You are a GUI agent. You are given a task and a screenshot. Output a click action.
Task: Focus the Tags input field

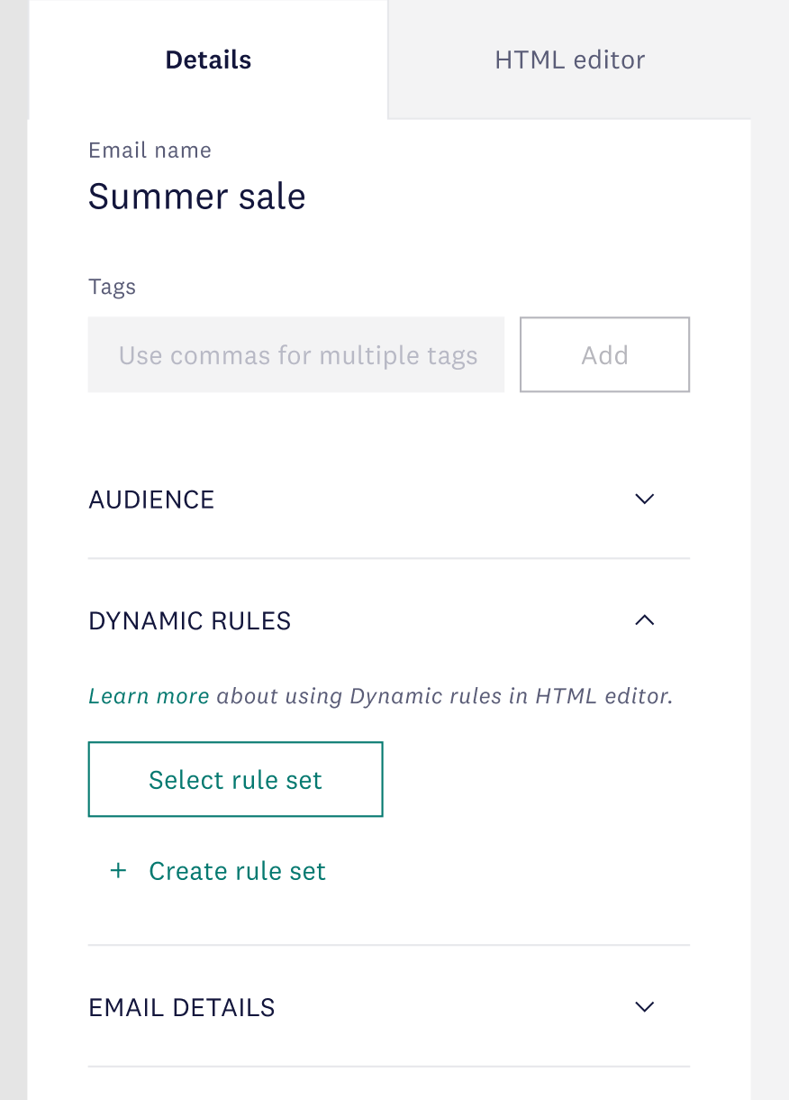click(296, 354)
